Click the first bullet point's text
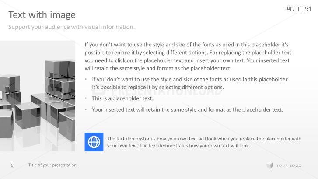 (190, 83)
